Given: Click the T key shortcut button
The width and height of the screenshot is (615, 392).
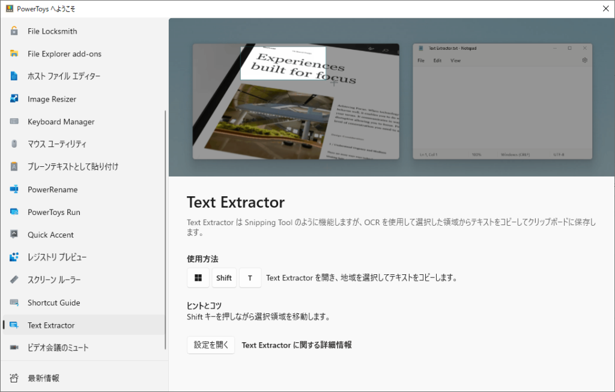Looking at the screenshot, I should [250, 278].
